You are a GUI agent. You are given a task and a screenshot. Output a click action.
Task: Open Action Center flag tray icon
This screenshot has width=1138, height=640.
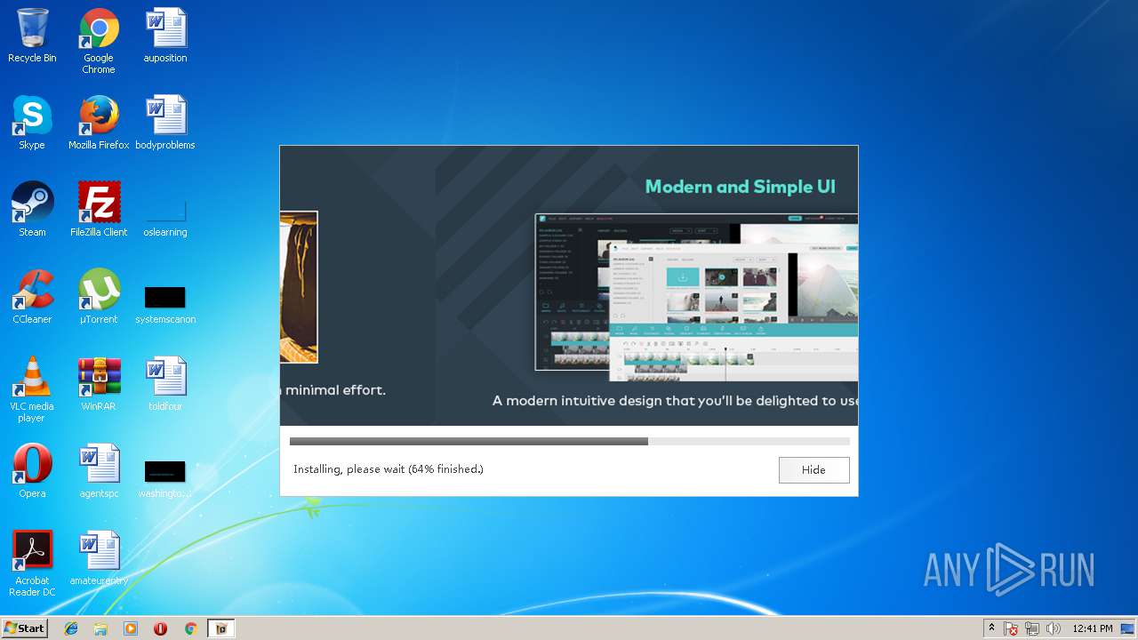(1011, 628)
